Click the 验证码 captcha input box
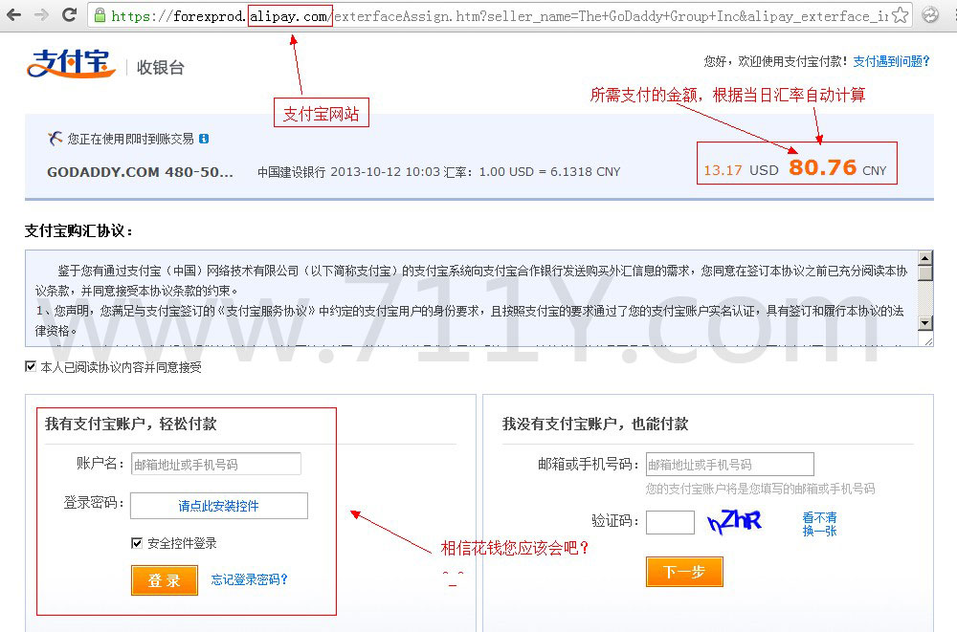 tap(670, 522)
